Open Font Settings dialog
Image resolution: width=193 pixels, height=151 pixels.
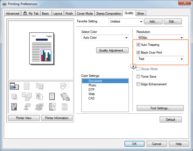[x=160, y=108]
